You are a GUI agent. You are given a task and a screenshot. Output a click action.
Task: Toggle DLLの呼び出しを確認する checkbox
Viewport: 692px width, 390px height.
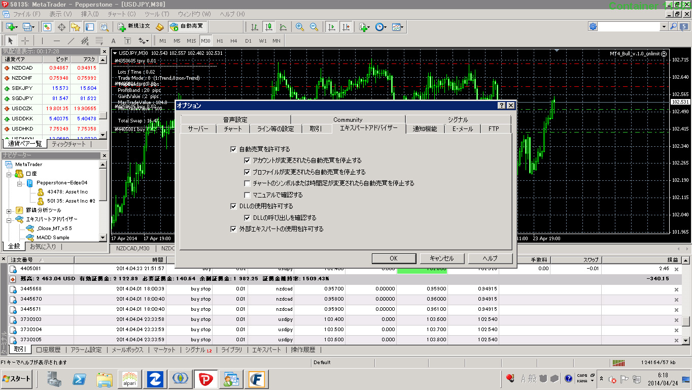coord(248,218)
